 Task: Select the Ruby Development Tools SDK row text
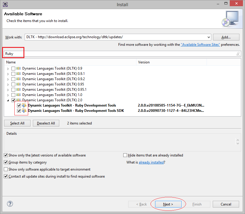point(76,111)
